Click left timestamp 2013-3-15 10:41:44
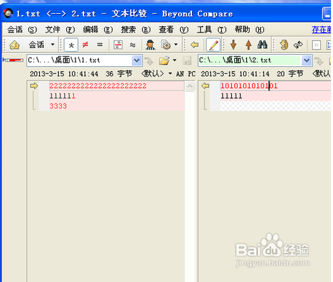Image resolution: width=333 pixels, height=282 pixels. 64,73
